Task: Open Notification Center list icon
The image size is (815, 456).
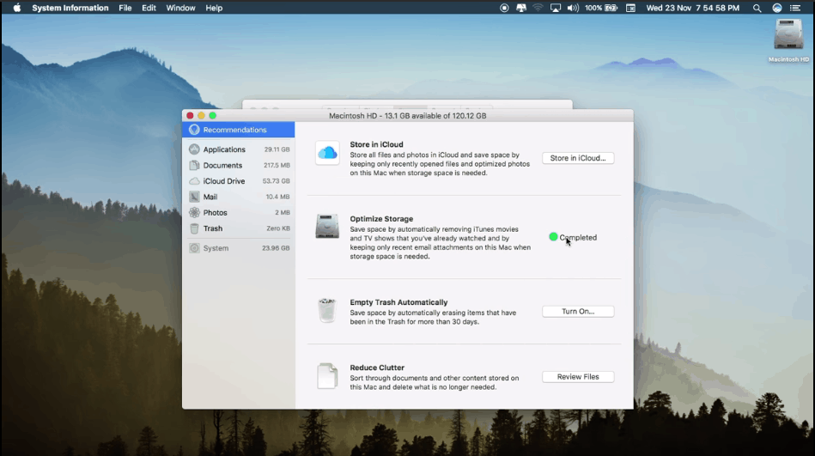Action: pos(795,8)
